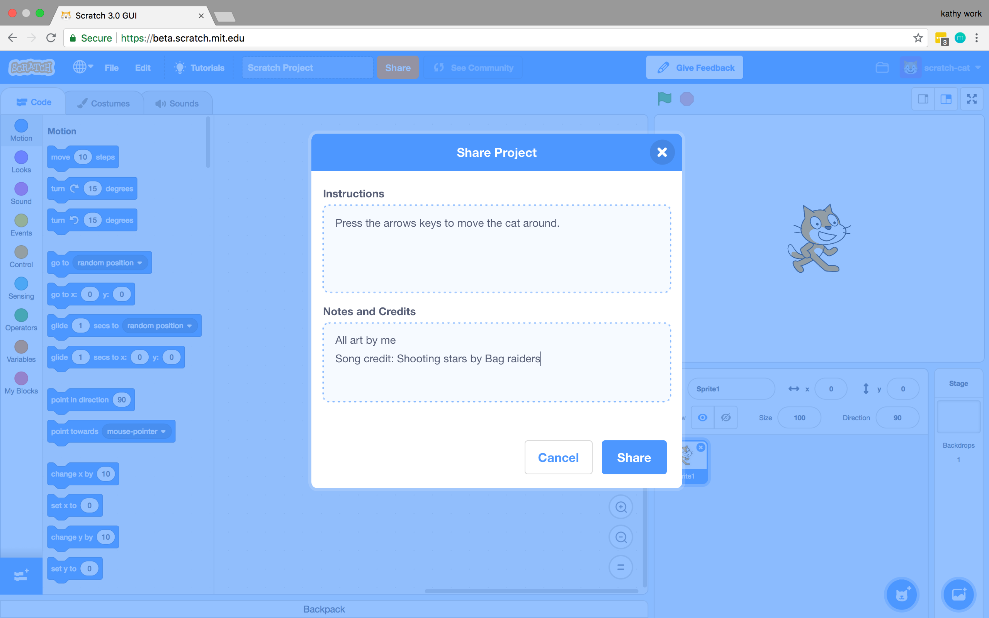Click the add extension button
This screenshot has width=989, height=618.
point(20,575)
